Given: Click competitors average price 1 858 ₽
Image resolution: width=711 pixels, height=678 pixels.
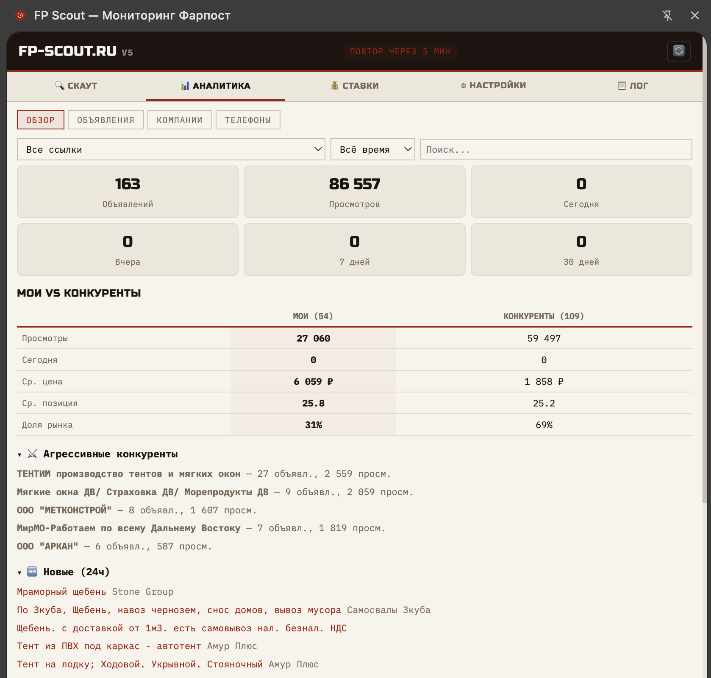Looking at the screenshot, I should [544, 381].
